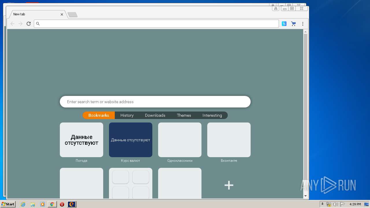This screenshot has height=208, width=370.
Task: Launch Internet Explorer from the taskbar
Action: coord(23,204)
